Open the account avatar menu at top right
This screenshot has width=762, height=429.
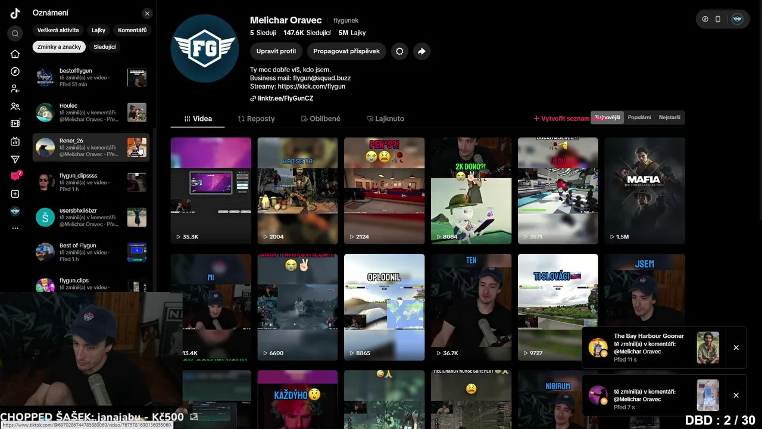pyautogui.click(x=737, y=19)
